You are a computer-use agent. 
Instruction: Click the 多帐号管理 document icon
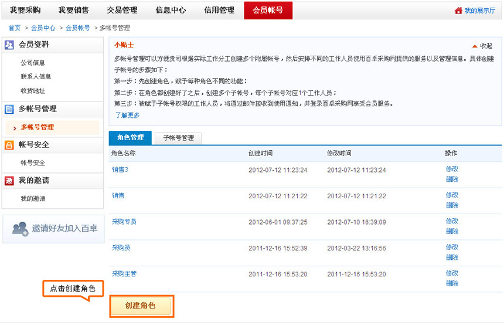pyautogui.click(x=9, y=109)
